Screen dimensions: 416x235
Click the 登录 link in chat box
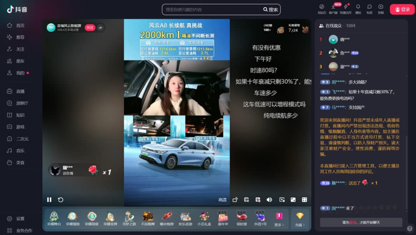coord(353,223)
